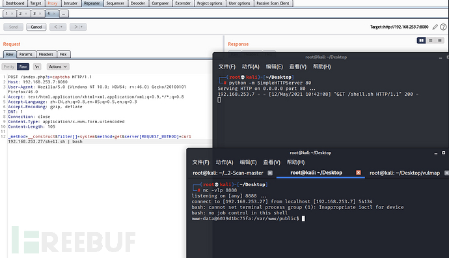Close the ~/Desktop terminal tab
This screenshot has height=258, width=449.
pos(359,173)
